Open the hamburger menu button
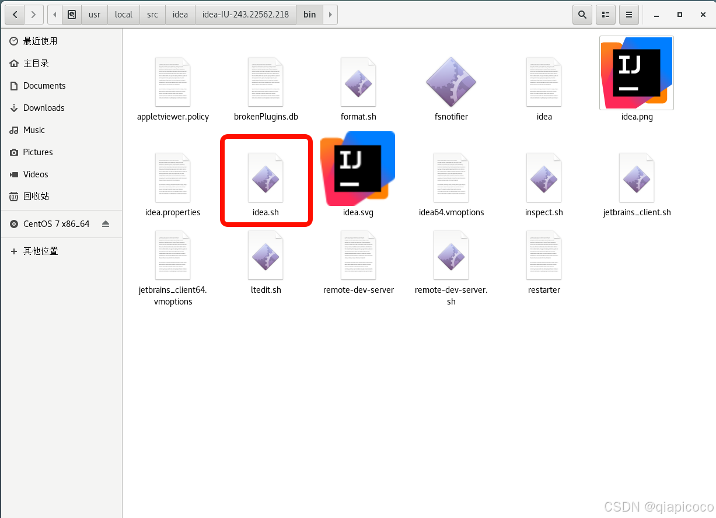 pos(629,15)
